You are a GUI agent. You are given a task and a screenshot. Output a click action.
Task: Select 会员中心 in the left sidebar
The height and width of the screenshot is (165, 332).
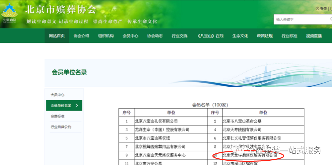point(58,95)
